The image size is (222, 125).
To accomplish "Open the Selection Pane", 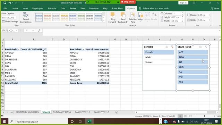I will [133, 18].
